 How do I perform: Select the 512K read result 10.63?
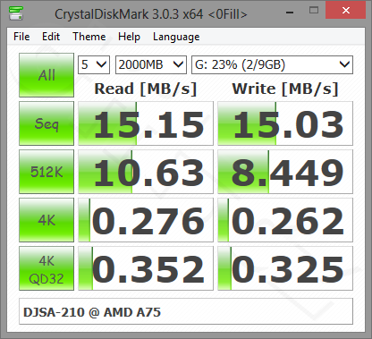[x=146, y=172]
